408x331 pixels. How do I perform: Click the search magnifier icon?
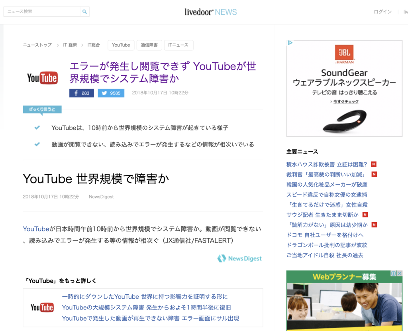coord(84,12)
